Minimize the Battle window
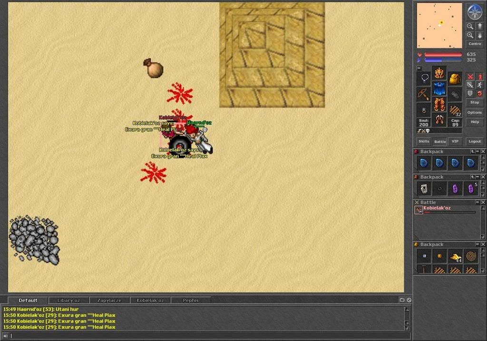 pyautogui.click(x=477, y=202)
